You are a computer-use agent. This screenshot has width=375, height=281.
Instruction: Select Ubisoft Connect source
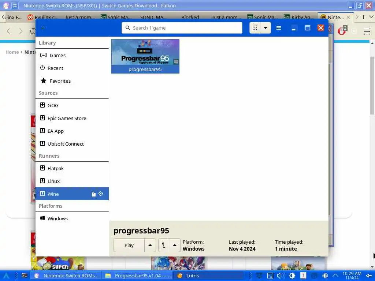coord(72,144)
